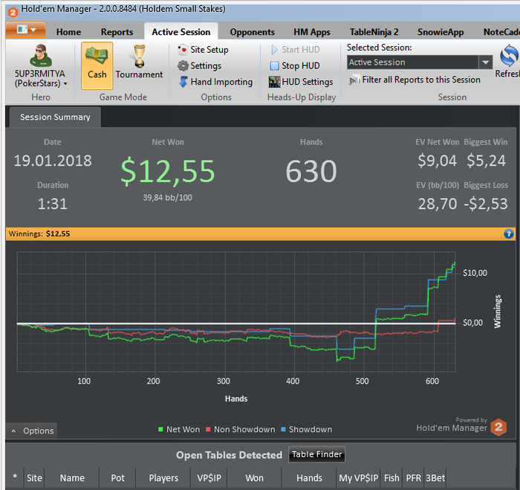Image resolution: width=520 pixels, height=490 pixels.
Task: Toggle the blue Showdown legend swatch
Action: 283,429
